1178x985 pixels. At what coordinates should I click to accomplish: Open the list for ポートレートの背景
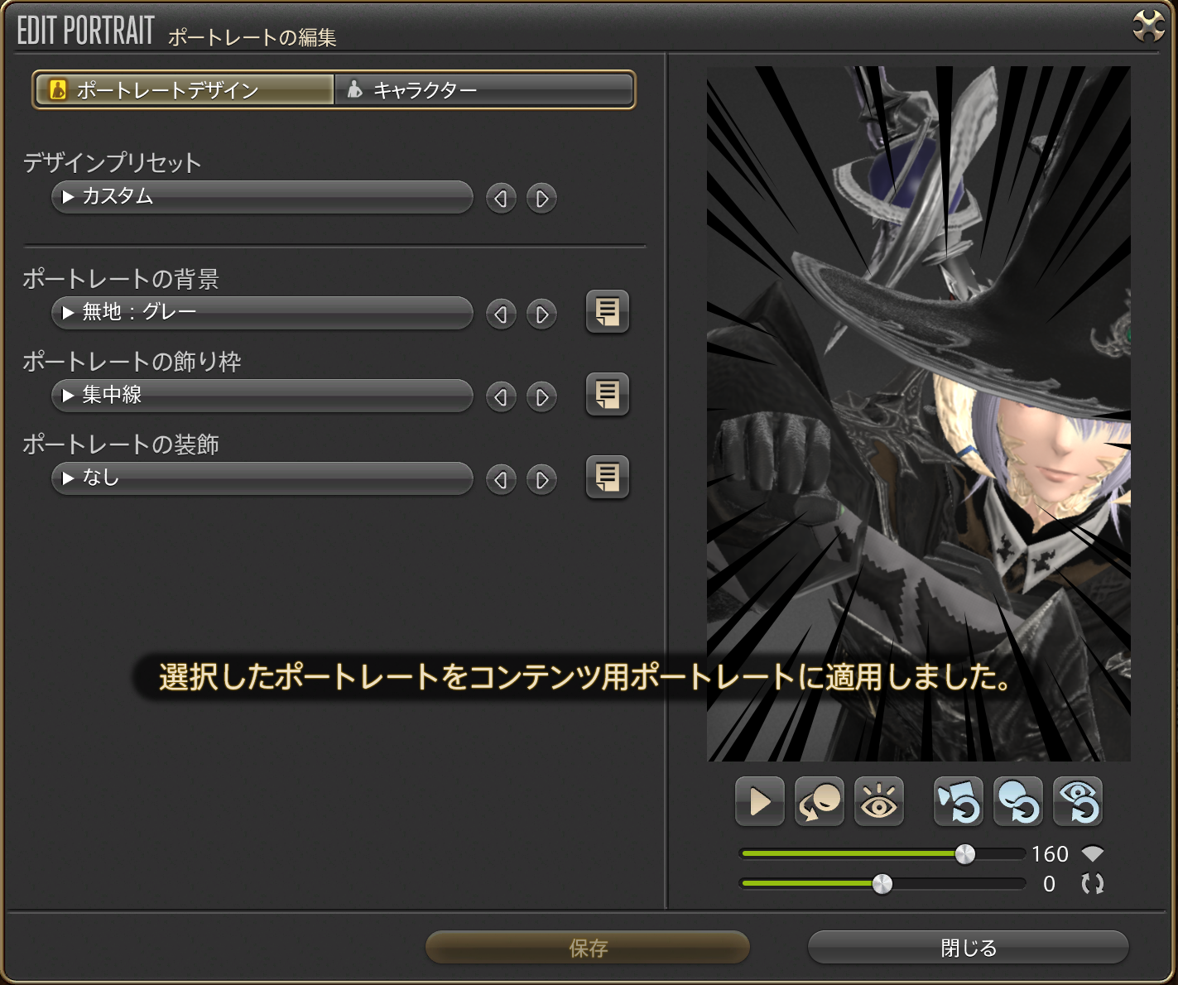tap(607, 312)
